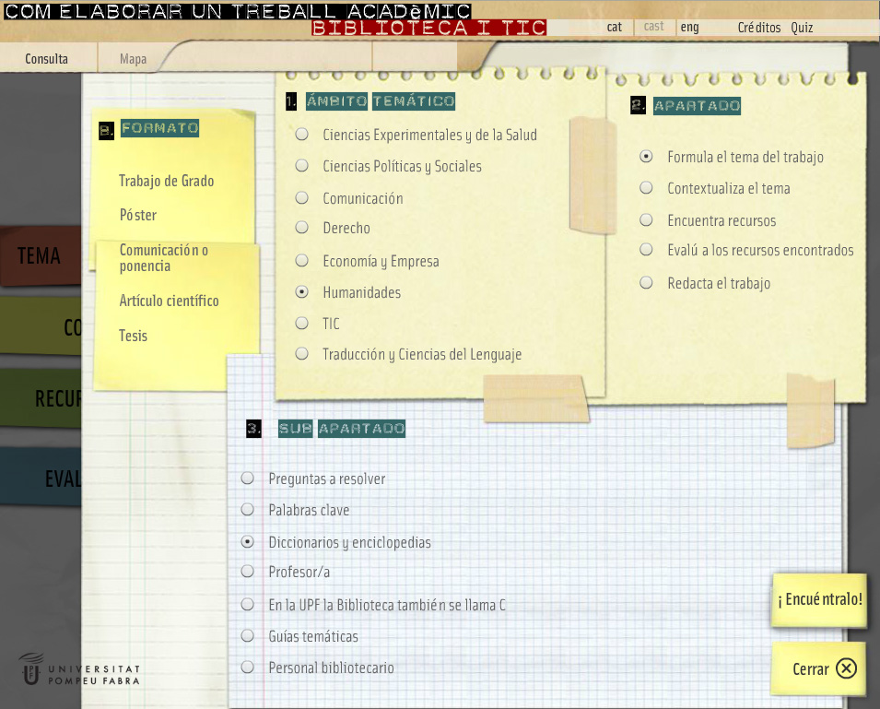Switch language to cast
This screenshot has height=709, width=880.
(654, 27)
